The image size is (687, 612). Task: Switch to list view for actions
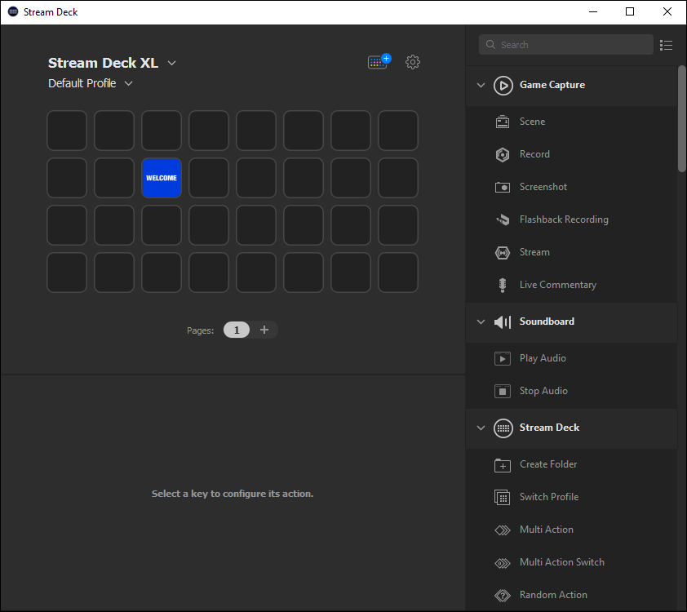tap(666, 45)
